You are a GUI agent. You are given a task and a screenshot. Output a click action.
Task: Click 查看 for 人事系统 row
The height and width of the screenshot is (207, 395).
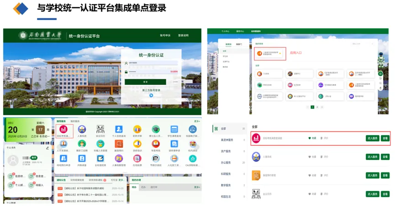click(385, 157)
